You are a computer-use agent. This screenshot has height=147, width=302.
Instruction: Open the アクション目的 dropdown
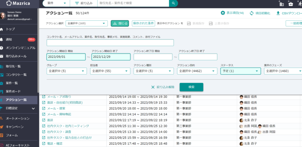coord(197,71)
